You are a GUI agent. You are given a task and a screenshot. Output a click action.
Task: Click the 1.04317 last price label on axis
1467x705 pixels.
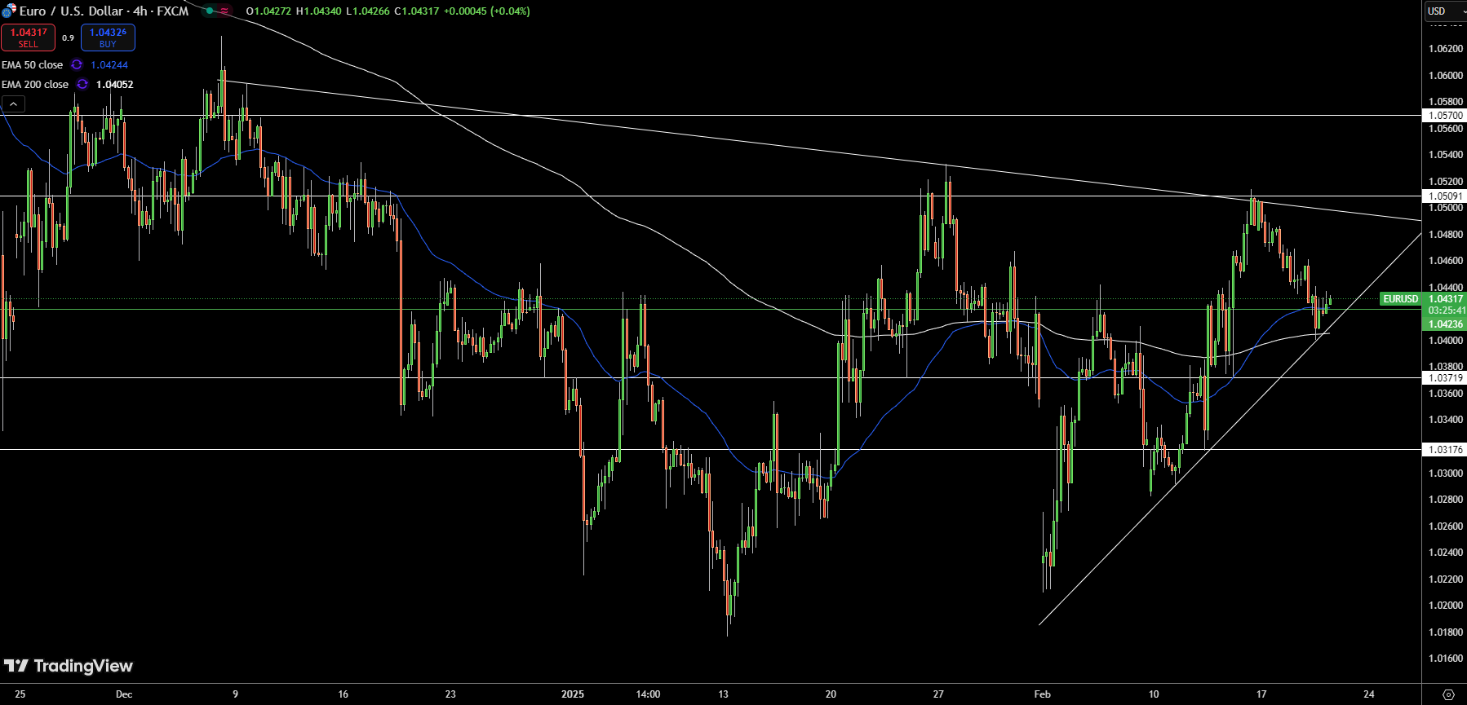pyautogui.click(x=1445, y=299)
